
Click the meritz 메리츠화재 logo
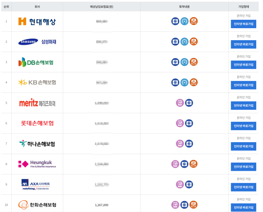37,103
